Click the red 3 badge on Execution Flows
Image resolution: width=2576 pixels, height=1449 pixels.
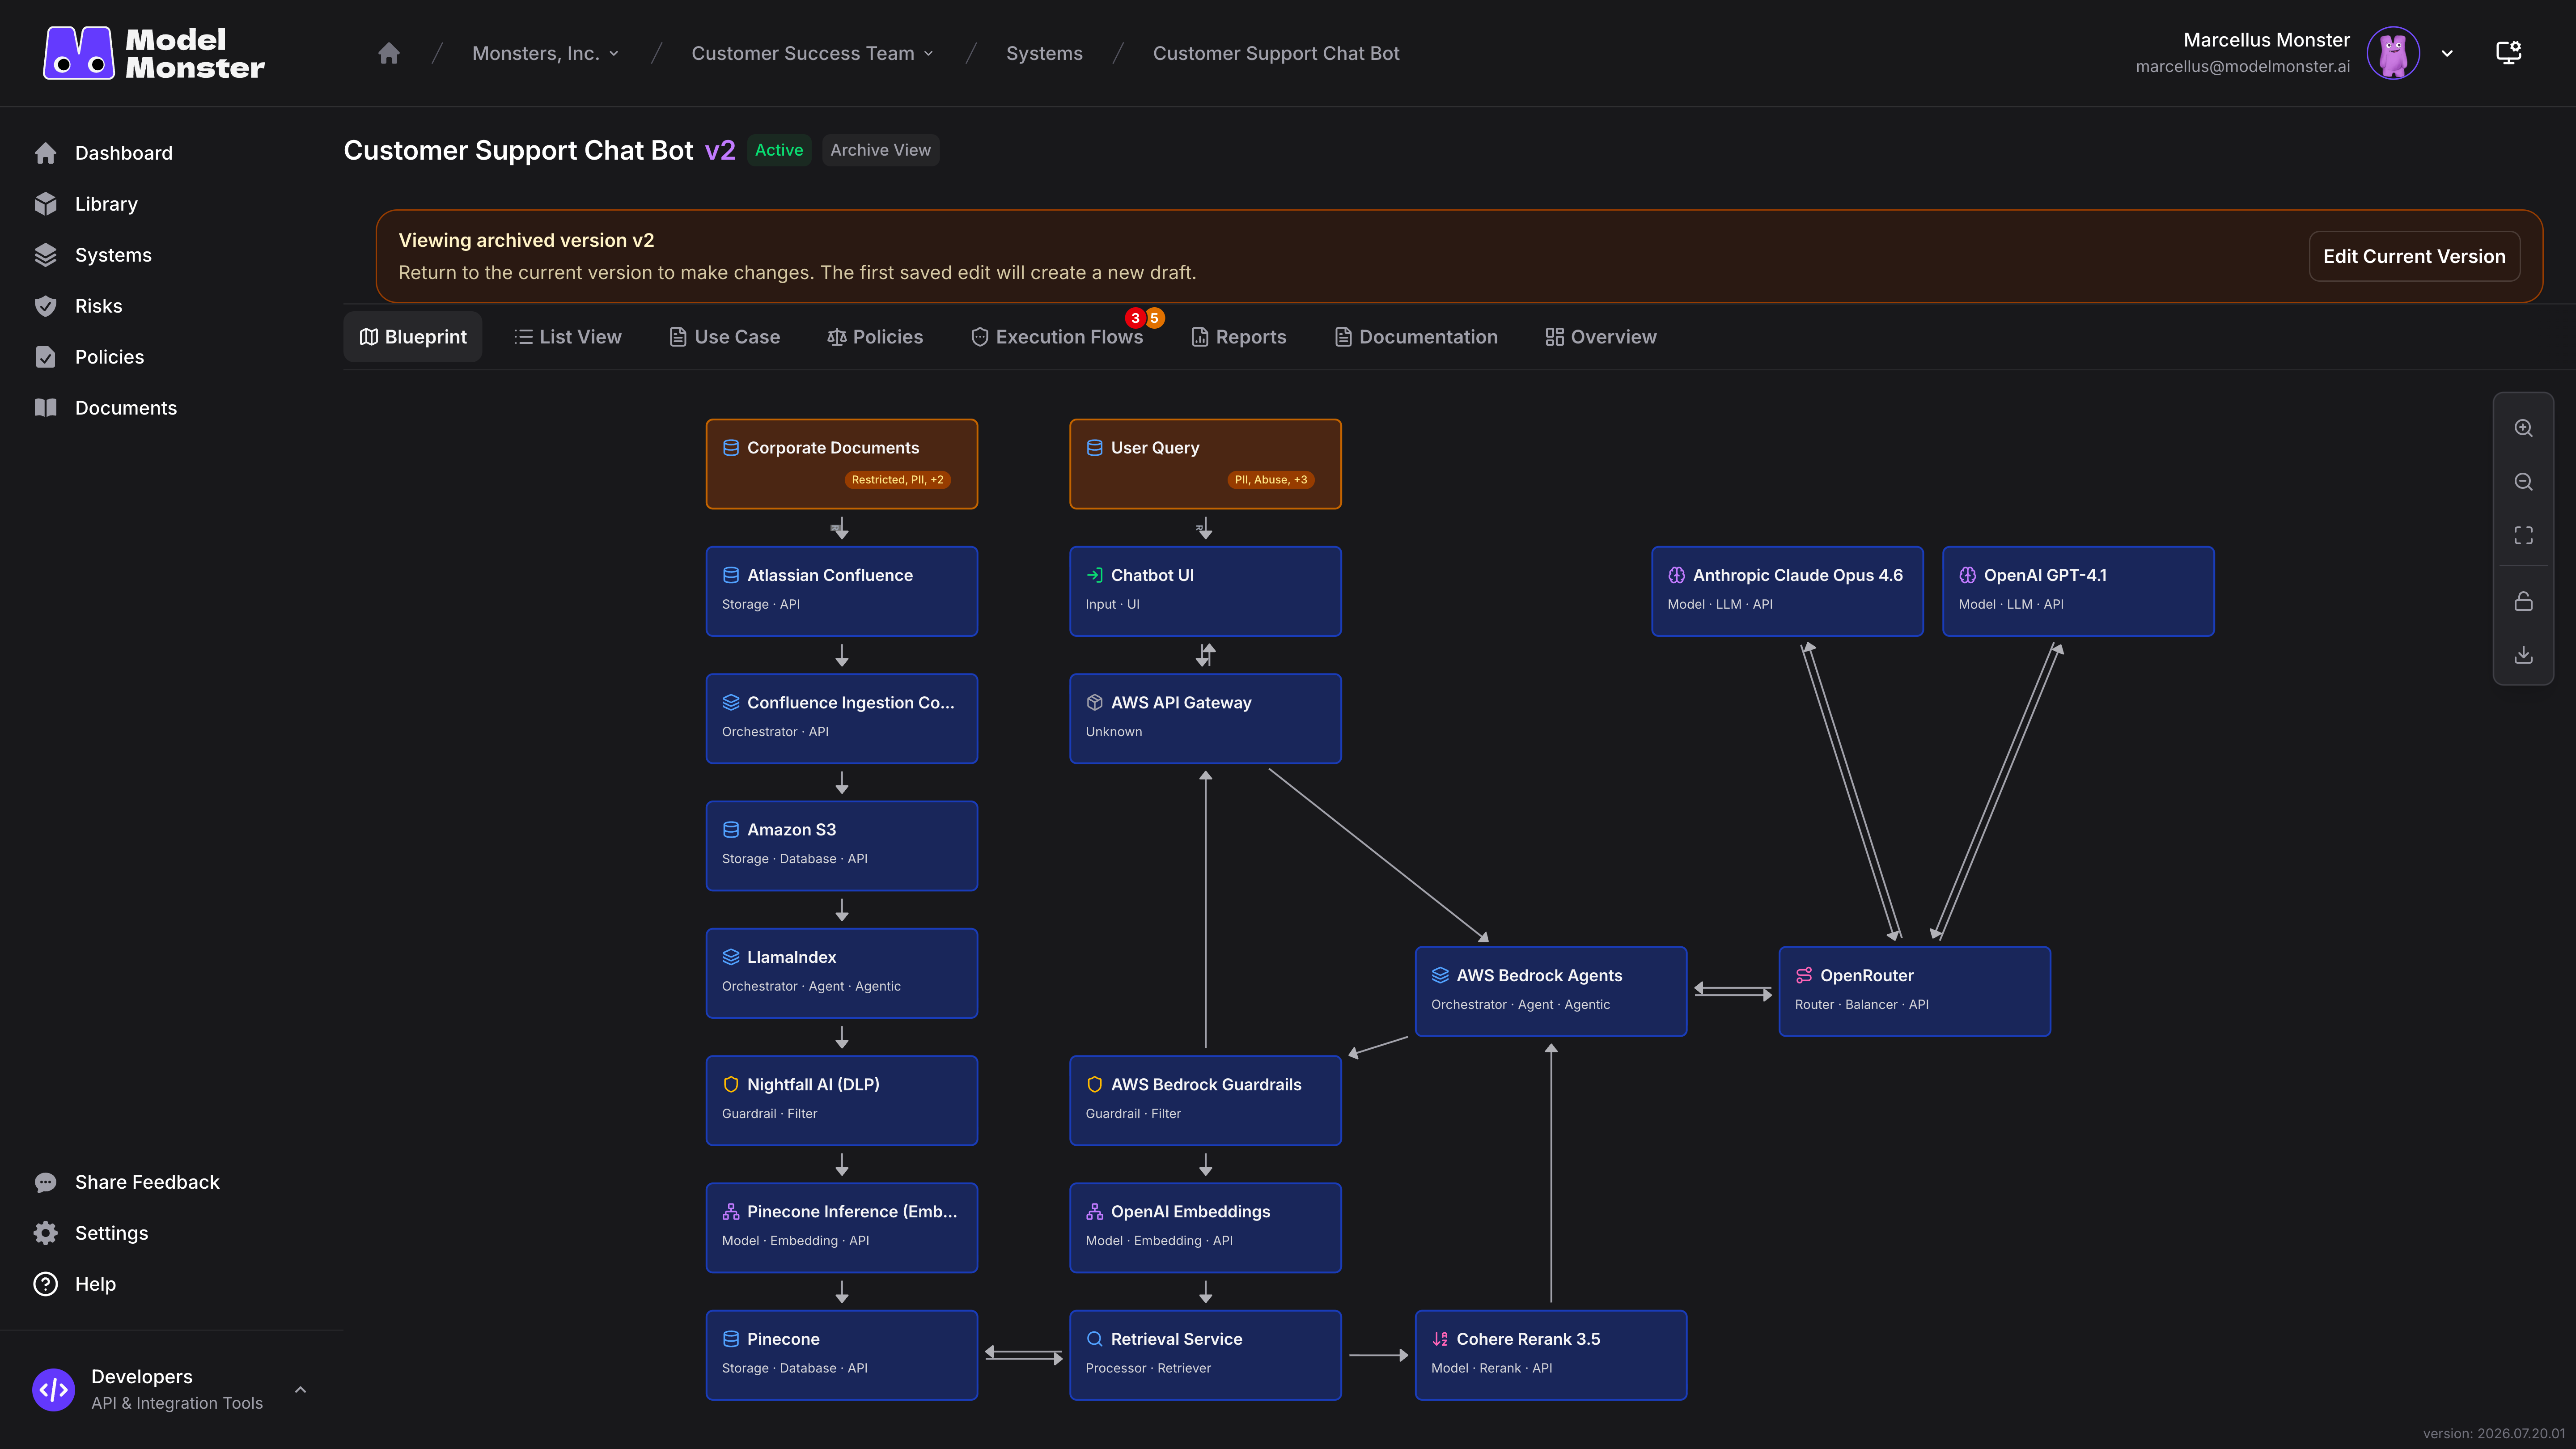point(1135,318)
